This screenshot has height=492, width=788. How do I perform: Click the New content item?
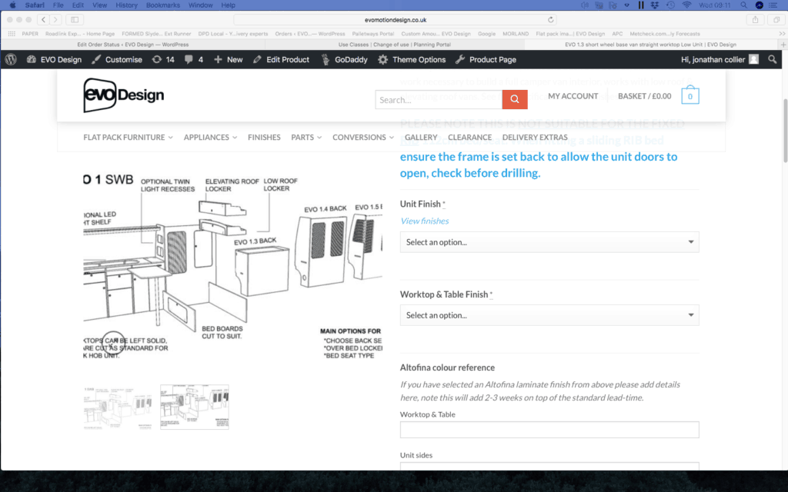pos(228,59)
